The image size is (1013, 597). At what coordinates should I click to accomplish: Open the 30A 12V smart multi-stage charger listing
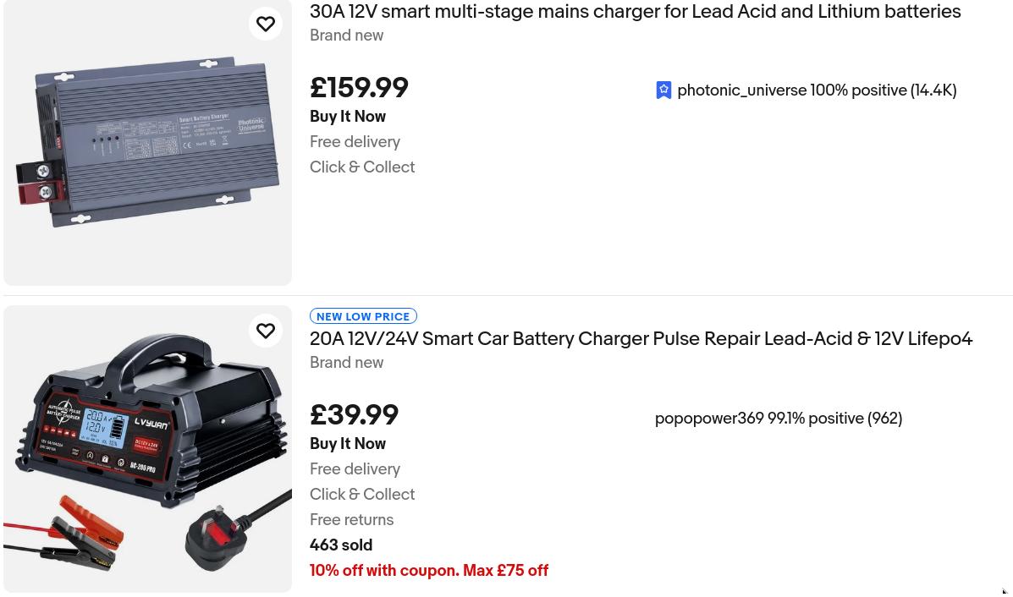pos(635,12)
